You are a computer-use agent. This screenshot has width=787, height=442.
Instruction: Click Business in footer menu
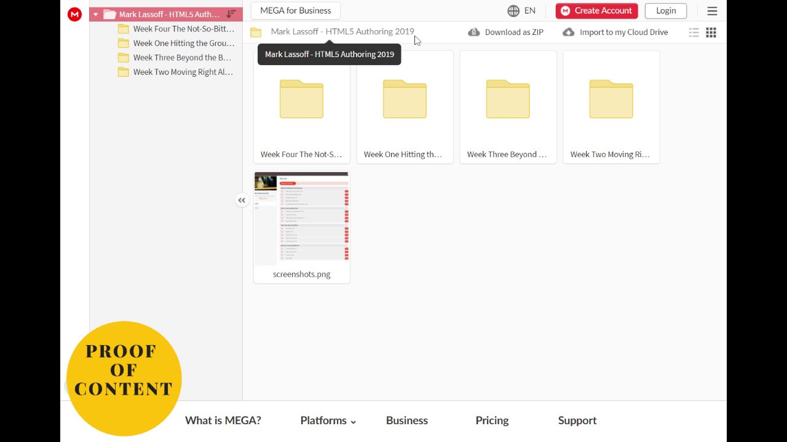click(x=407, y=421)
